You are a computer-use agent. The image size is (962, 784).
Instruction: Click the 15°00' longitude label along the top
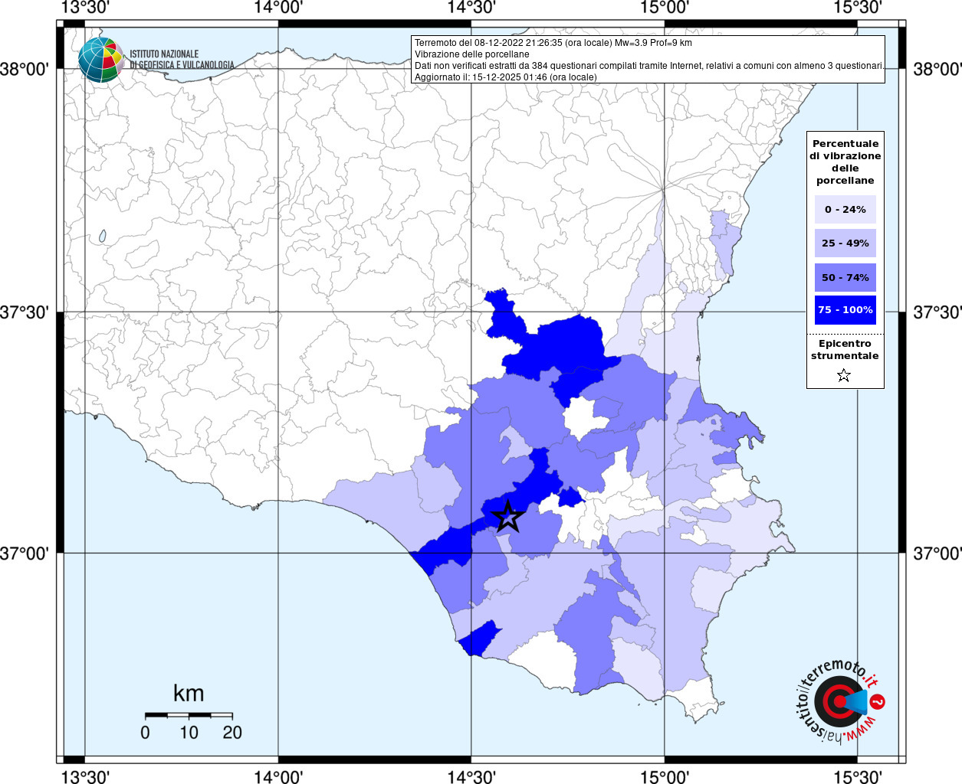tap(664, 8)
